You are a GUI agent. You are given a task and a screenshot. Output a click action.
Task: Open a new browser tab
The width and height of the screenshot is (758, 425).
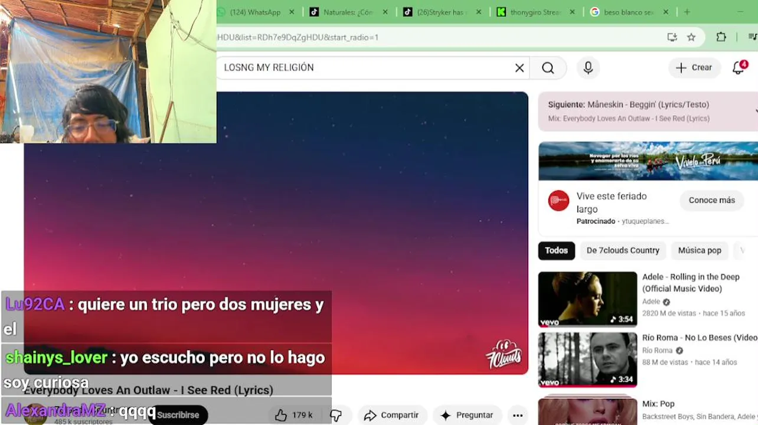point(687,12)
